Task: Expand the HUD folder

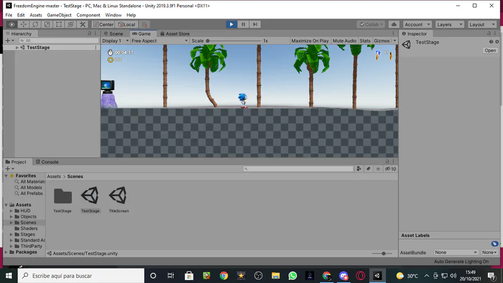Action: pos(11,211)
